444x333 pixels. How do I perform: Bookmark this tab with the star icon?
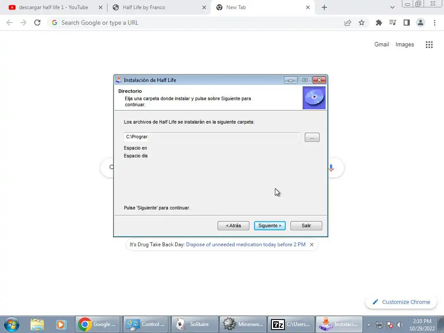click(x=362, y=23)
